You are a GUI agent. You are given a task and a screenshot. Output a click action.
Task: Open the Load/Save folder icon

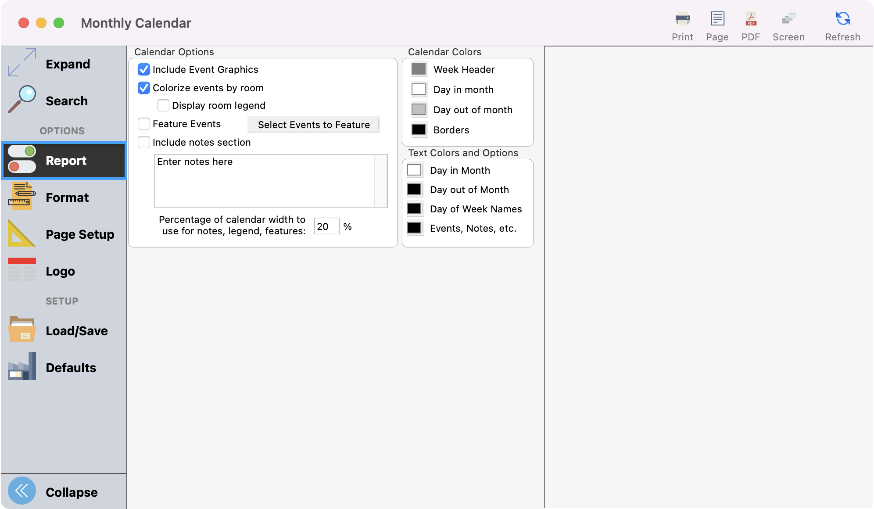point(22,330)
